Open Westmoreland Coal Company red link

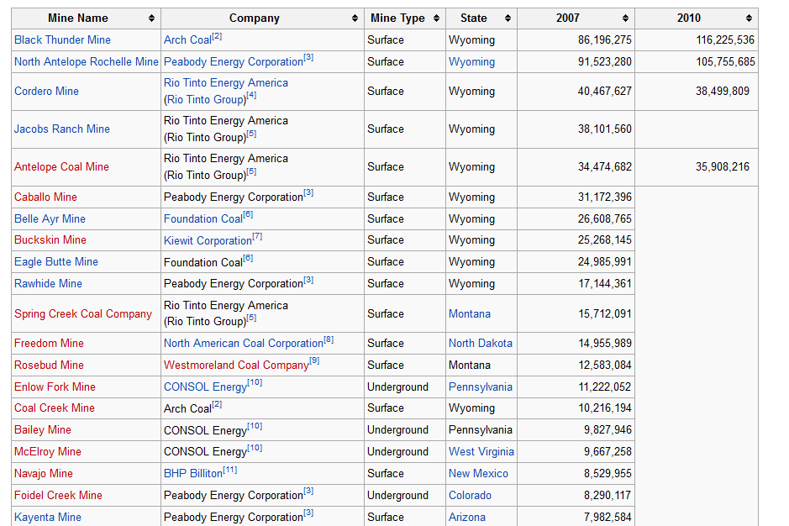point(236,366)
